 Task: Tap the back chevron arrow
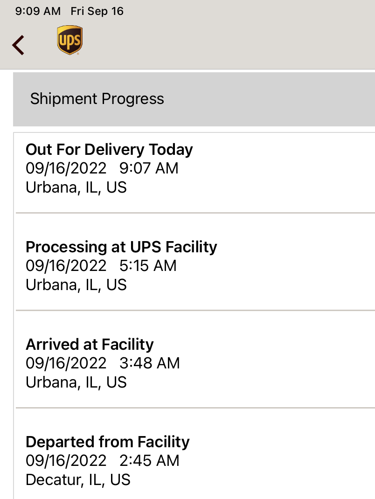click(18, 45)
